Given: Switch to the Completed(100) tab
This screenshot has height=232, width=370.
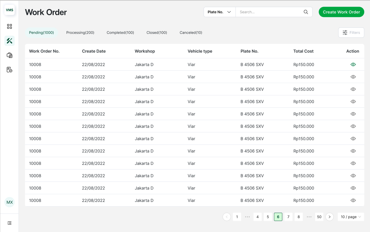Looking at the screenshot, I should tap(120, 32).
